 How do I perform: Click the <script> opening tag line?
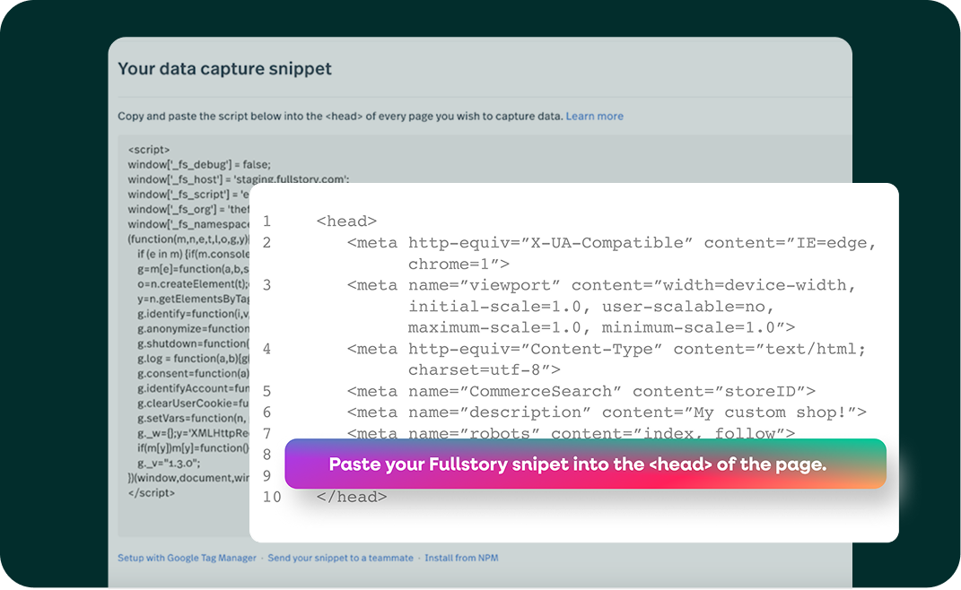(149, 150)
